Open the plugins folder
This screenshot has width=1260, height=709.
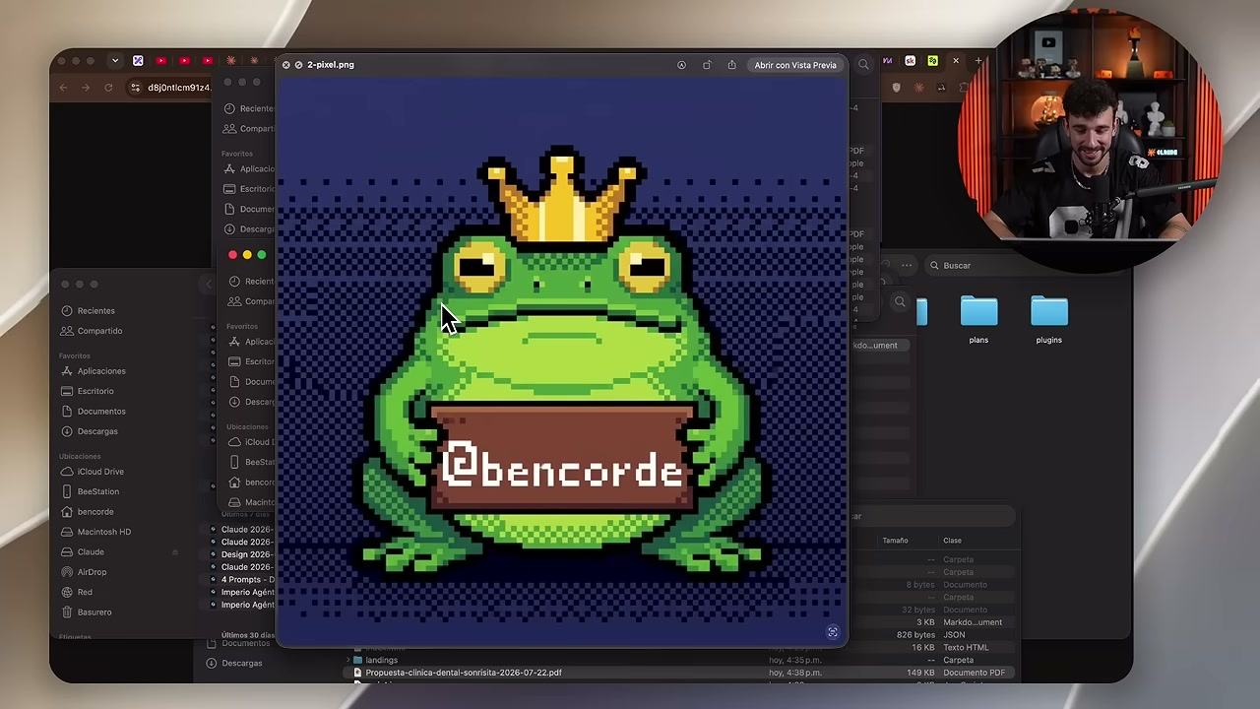point(1048,320)
